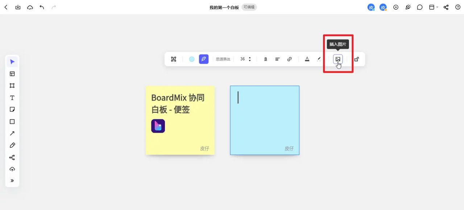
Task: Open the 思源黑体 font dropdown
Action: [223, 59]
